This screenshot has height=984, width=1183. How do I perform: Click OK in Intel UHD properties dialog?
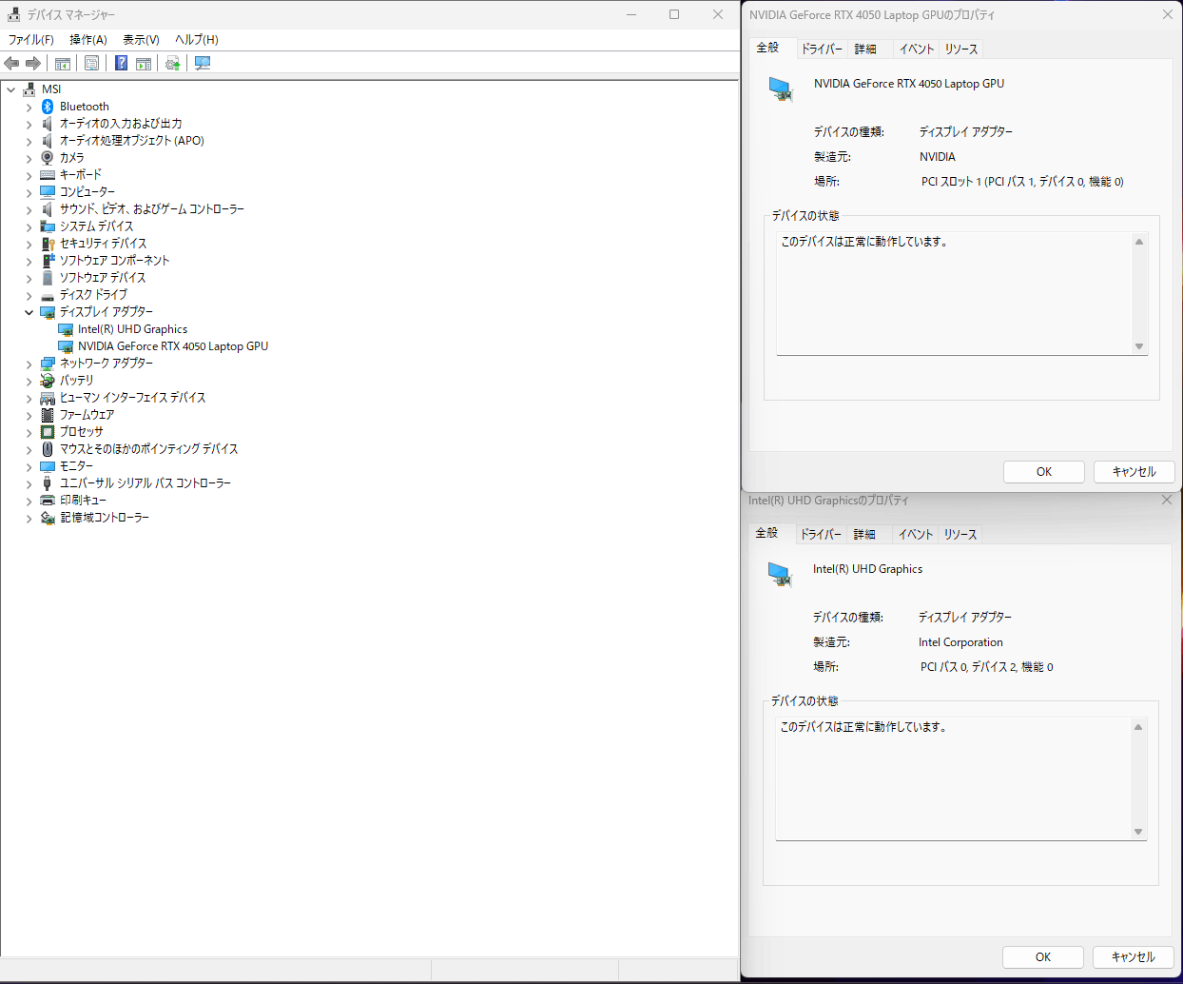tap(1043, 957)
